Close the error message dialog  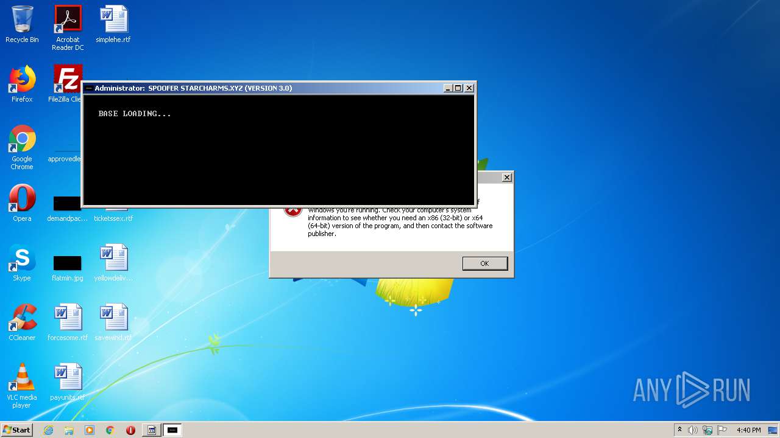(506, 177)
